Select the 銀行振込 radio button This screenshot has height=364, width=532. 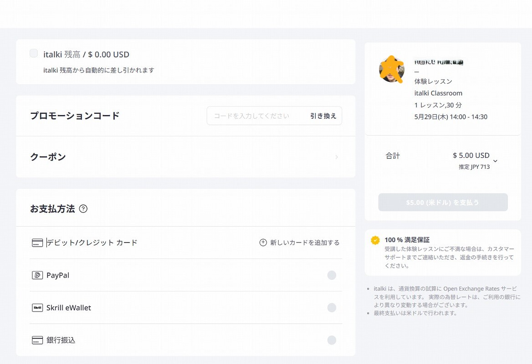click(x=332, y=340)
